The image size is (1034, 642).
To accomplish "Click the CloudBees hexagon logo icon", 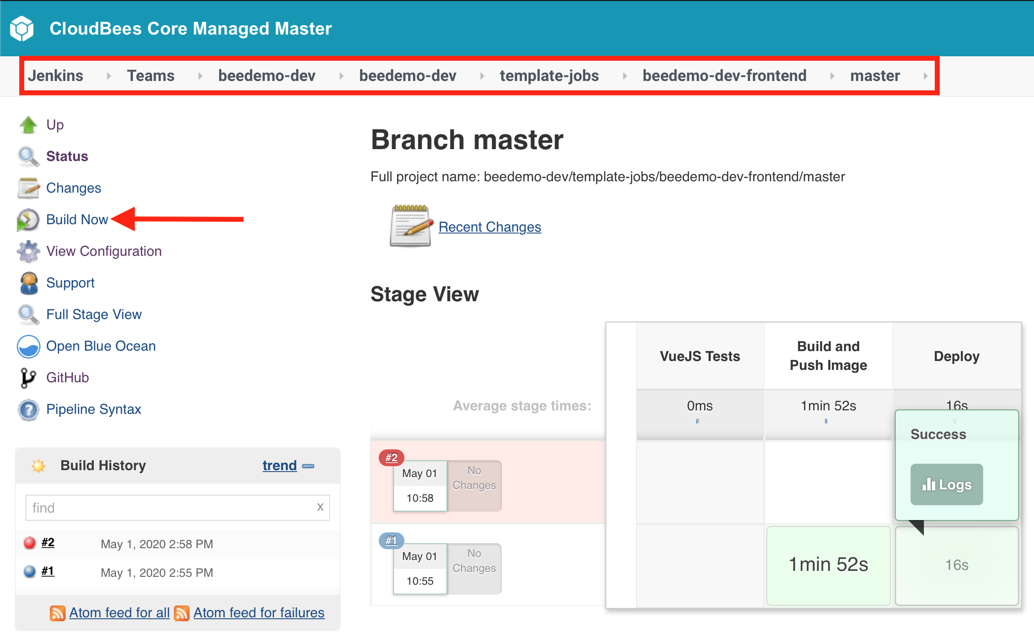I will point(22,29).
